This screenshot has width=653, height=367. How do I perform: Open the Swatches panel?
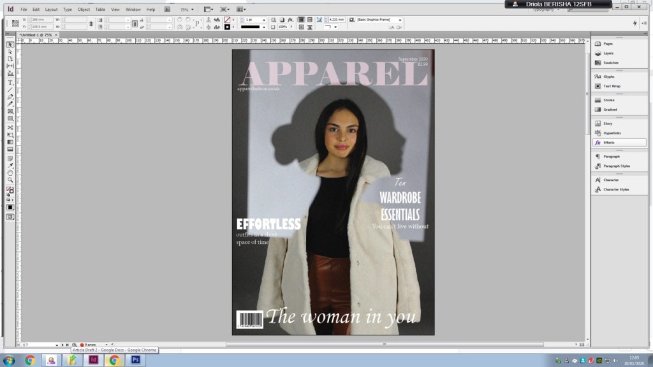(610, 62)
